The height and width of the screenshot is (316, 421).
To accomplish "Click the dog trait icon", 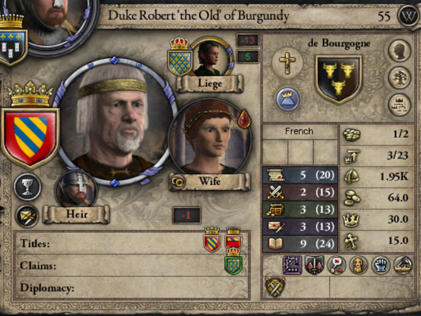I will [358, 265].
